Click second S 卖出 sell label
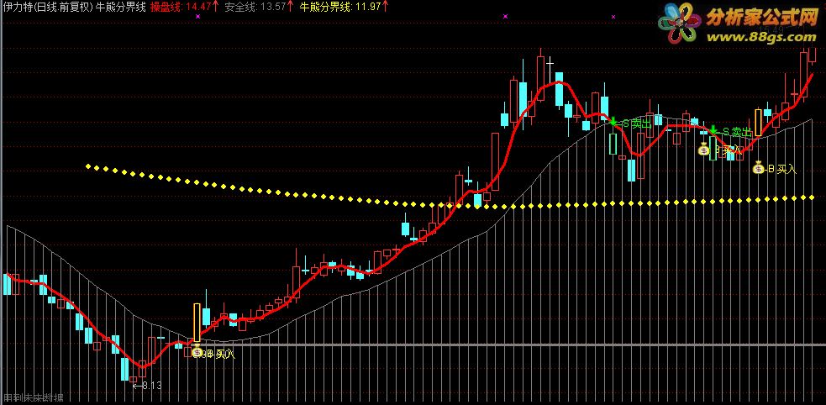The height and width of the screenshot is (405, 826). coord(736,132)
